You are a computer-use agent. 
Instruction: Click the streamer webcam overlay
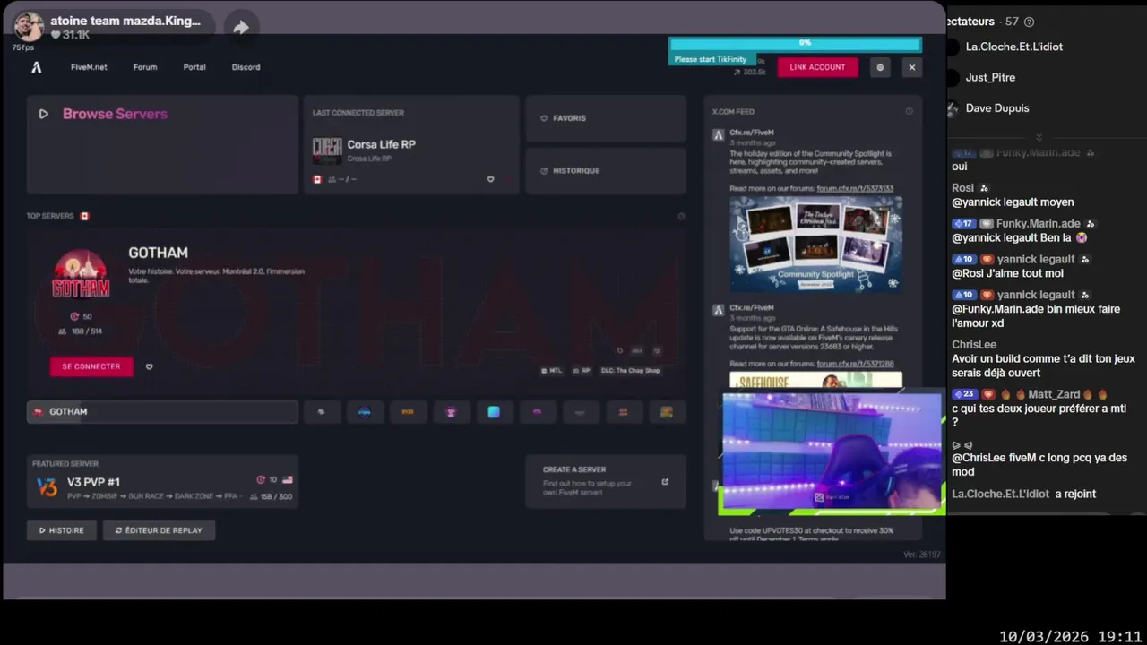click(832, 452)
